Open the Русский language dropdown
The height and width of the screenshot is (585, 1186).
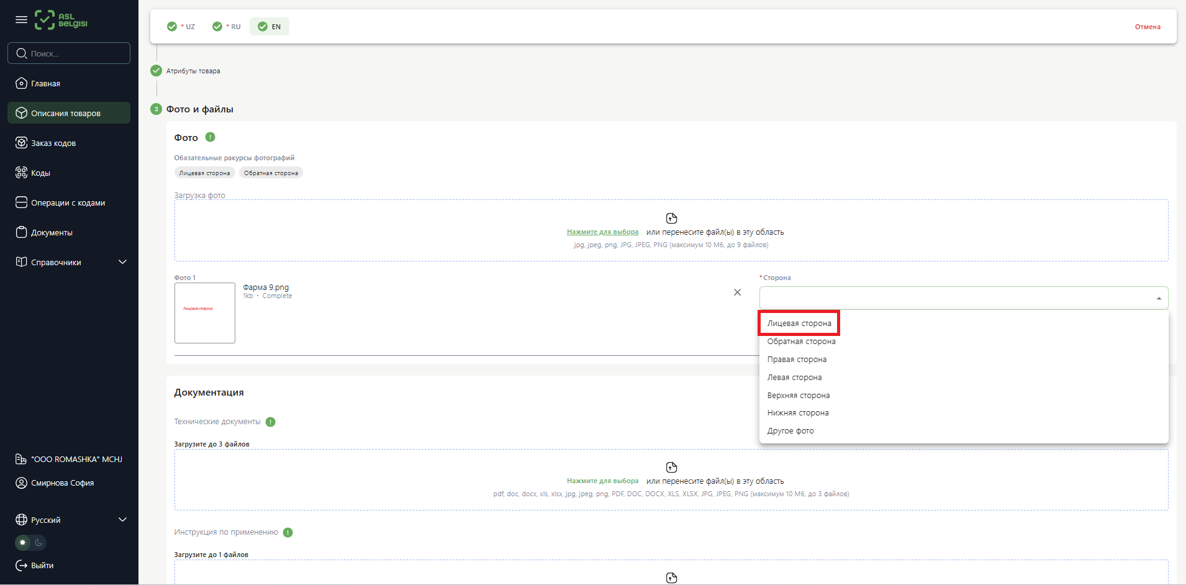[122, 520]
